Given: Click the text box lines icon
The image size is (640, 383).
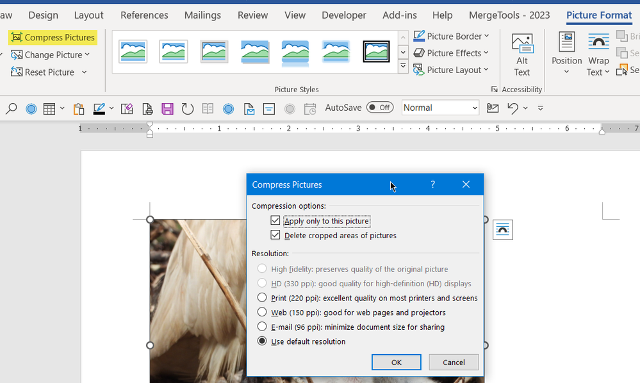Looking at the screenshot, I should coord(269,109).
